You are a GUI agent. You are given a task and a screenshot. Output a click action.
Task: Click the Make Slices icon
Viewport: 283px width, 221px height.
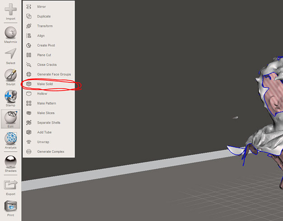[29, 113]
